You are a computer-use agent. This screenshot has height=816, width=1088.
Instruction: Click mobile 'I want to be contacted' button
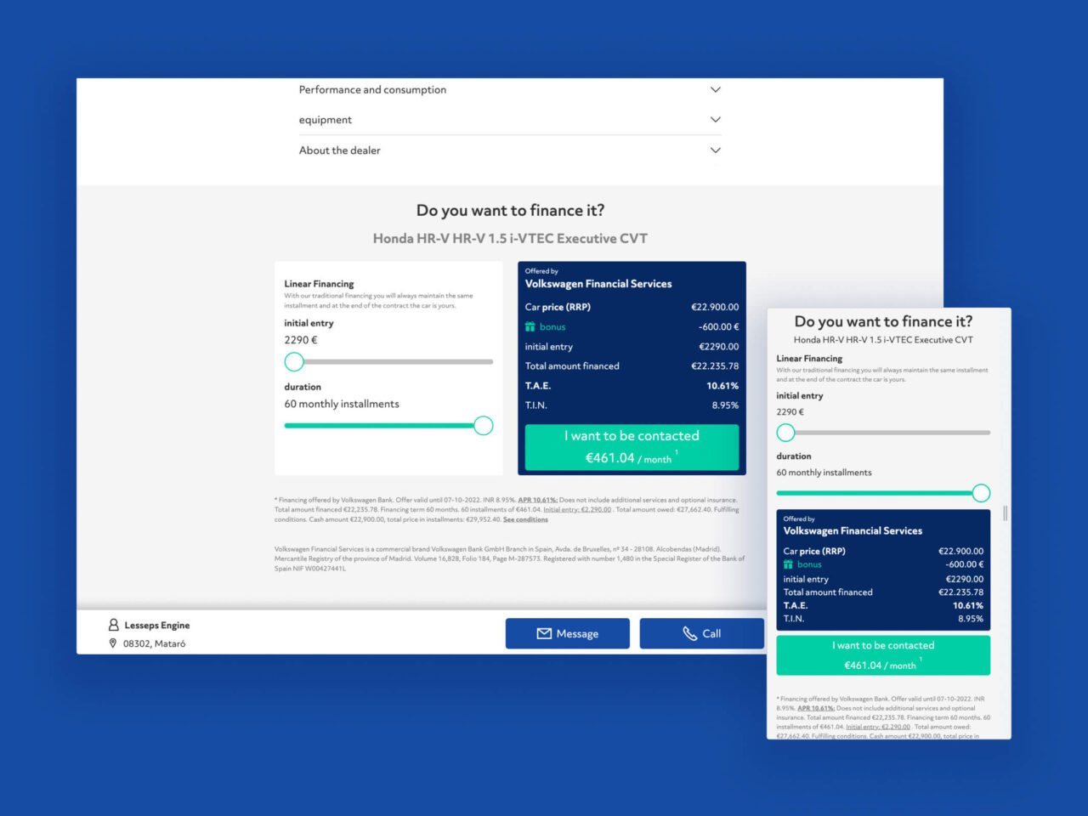(882, 655)
